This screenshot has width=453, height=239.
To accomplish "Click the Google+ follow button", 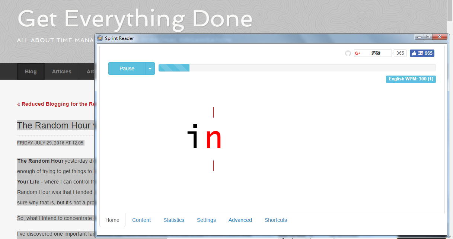I will point(373,53).
